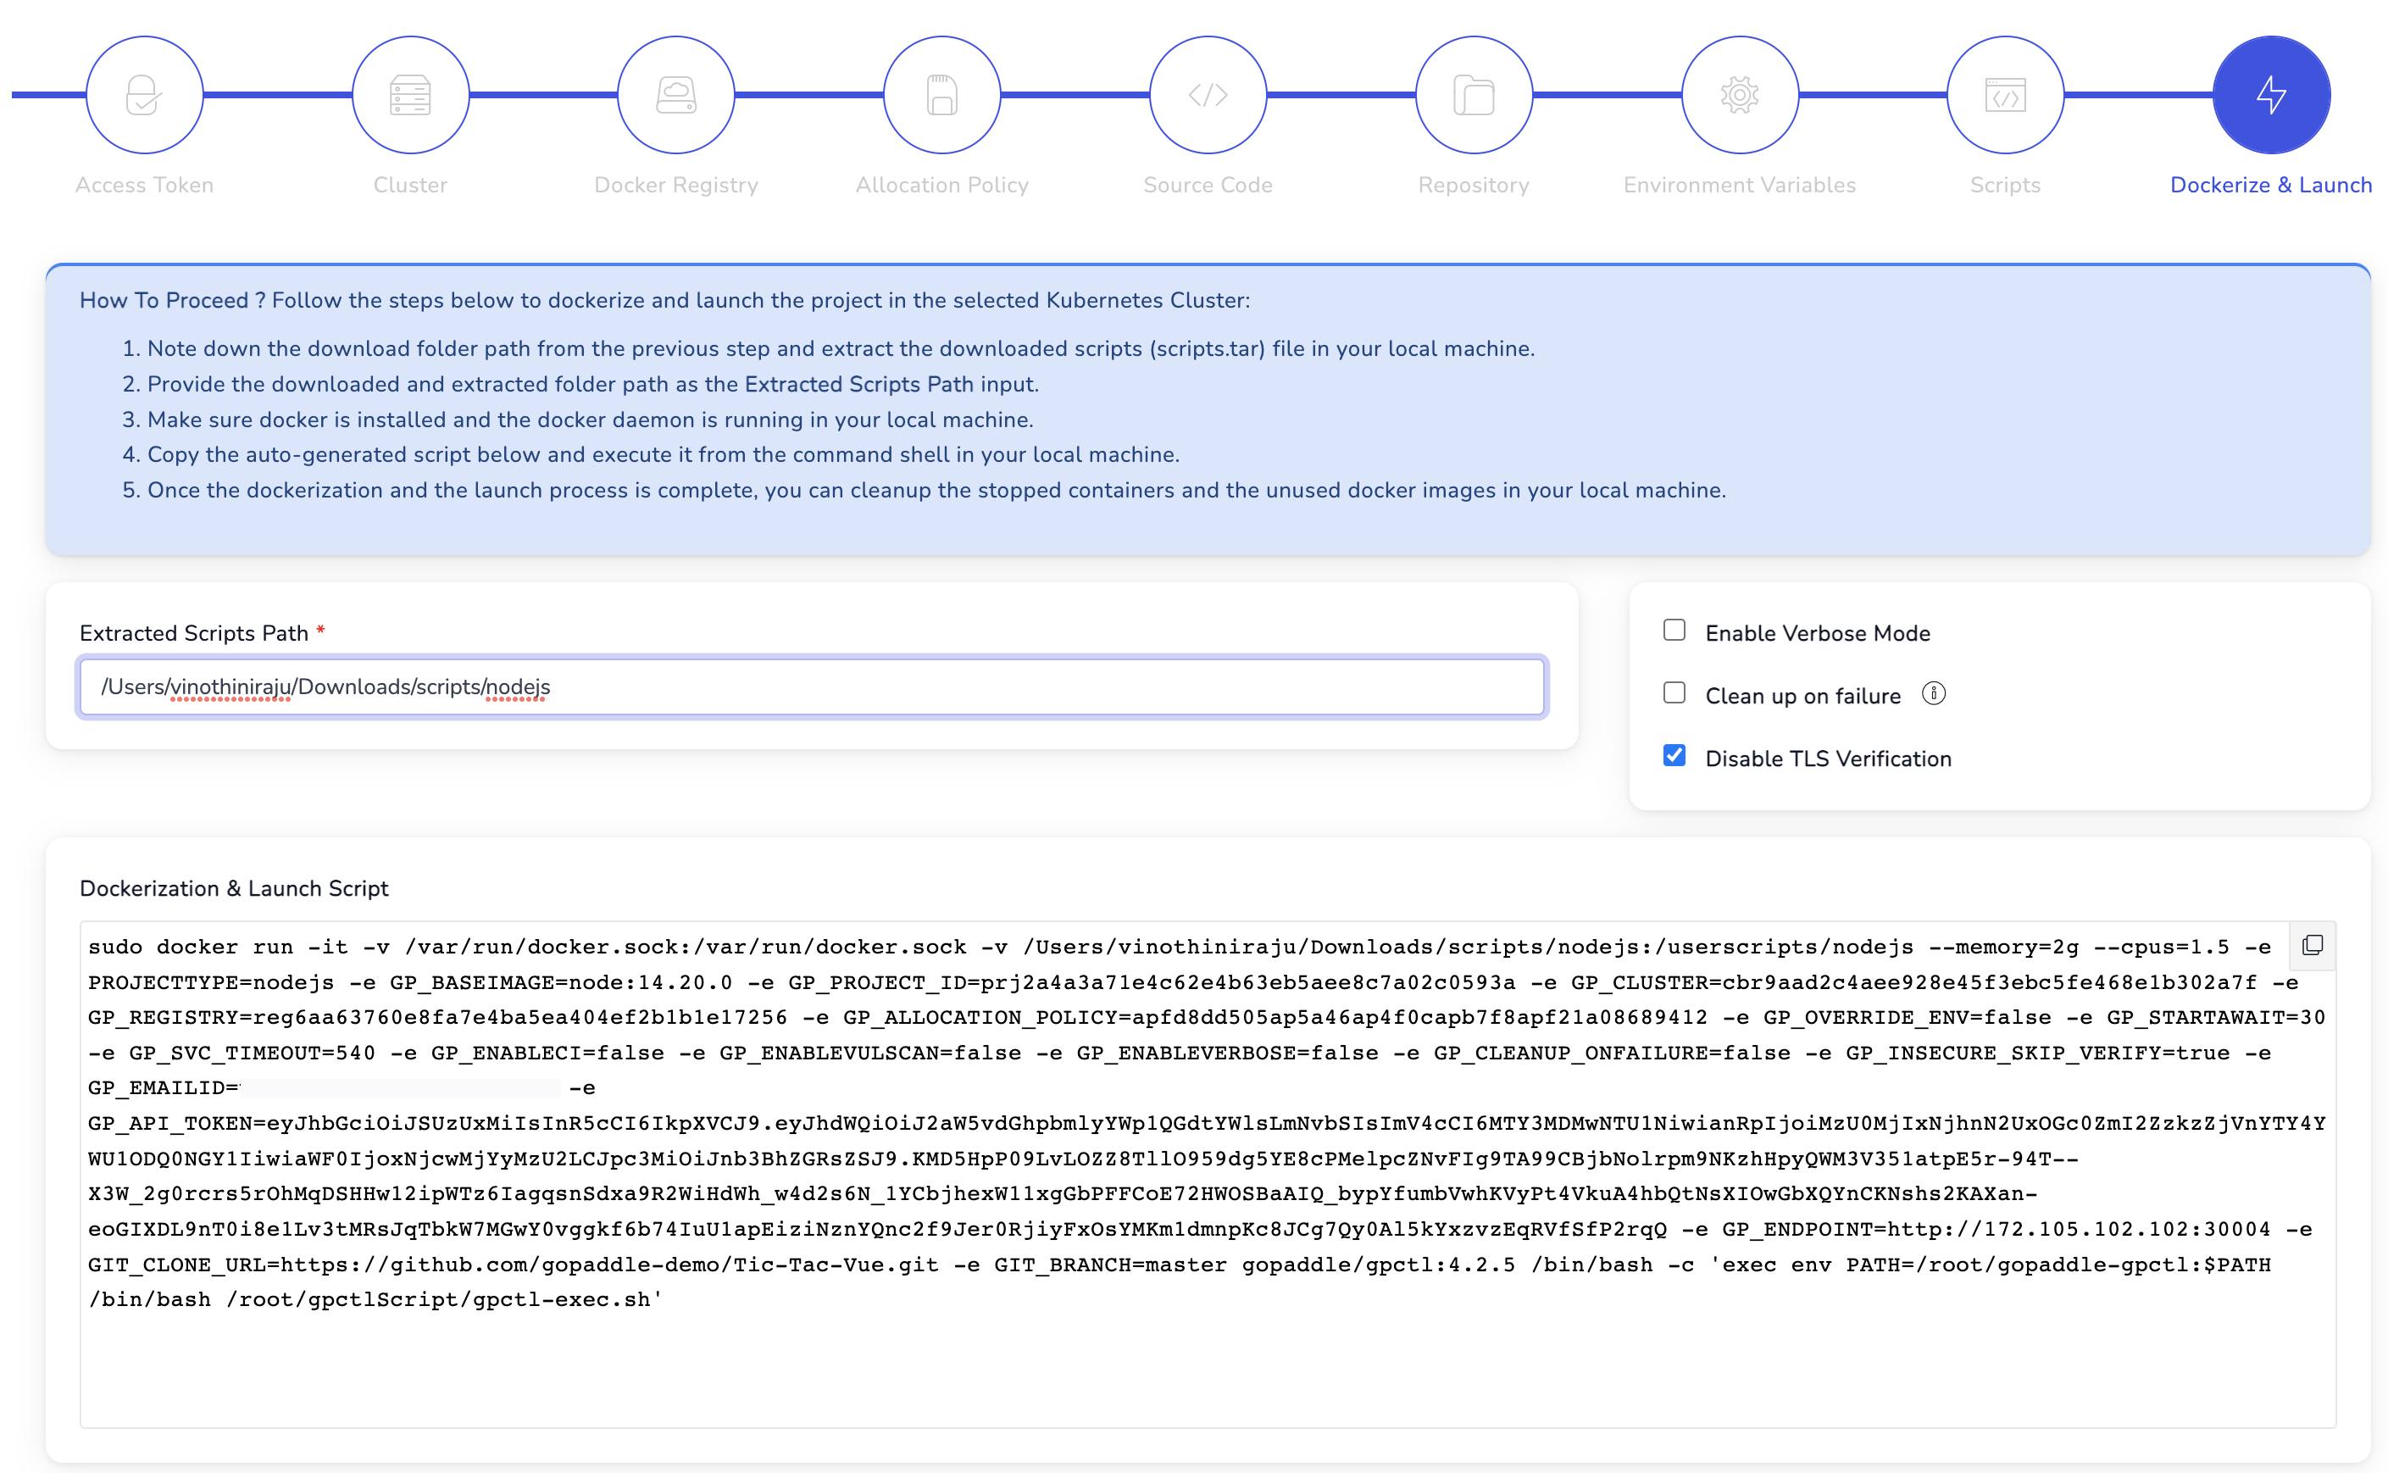Image resolution: width=2388 pixels, height=1473 pixels.
Task: Click the Docker Registry step icon
Action: [676, 94]
